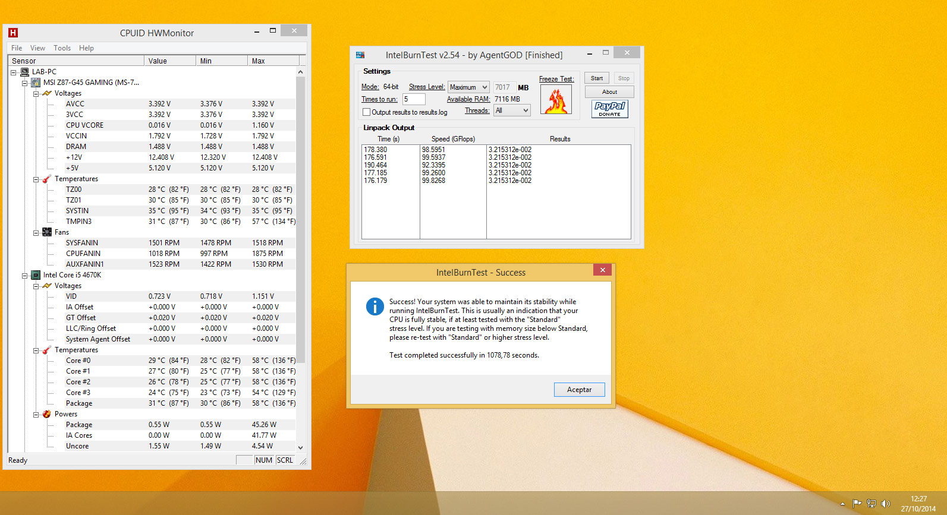Screen dimensions: 947x515
Task: Click the MSI Z87-G45 motherboard icon
Action: [x=36, y=83]
